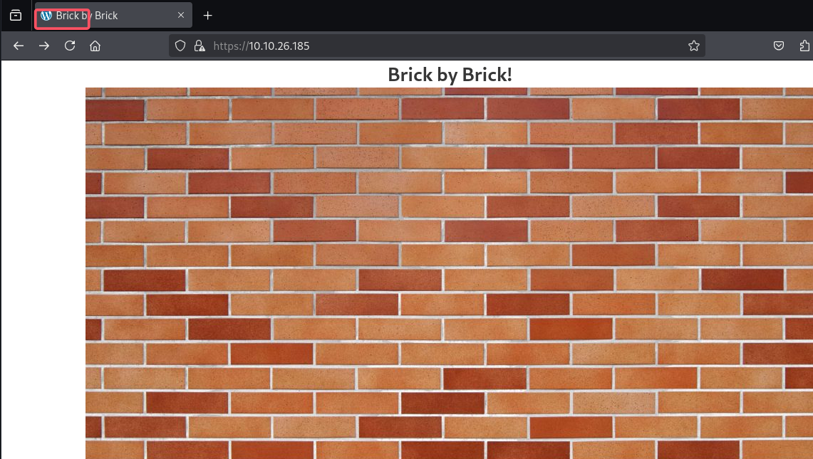Screen dimensions: 813x459
Task: Close the Brick by Brick tab
Action: point(180,15)
